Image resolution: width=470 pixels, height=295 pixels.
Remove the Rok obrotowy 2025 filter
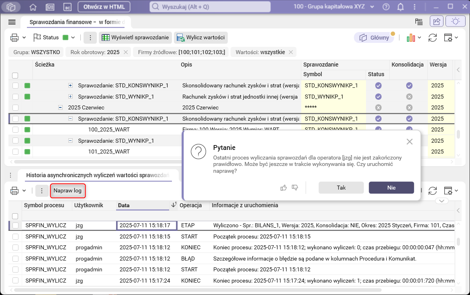tap(126, 52)
